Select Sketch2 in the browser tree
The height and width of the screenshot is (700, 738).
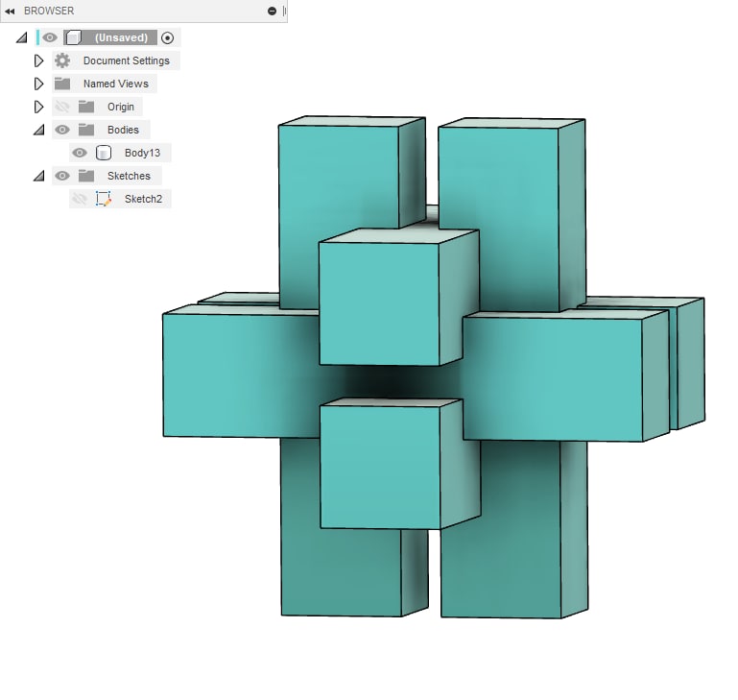(143, 200)
